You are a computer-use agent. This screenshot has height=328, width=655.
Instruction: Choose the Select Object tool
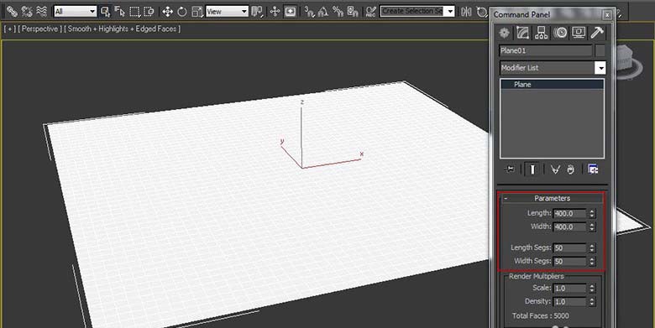coord(106,12)
